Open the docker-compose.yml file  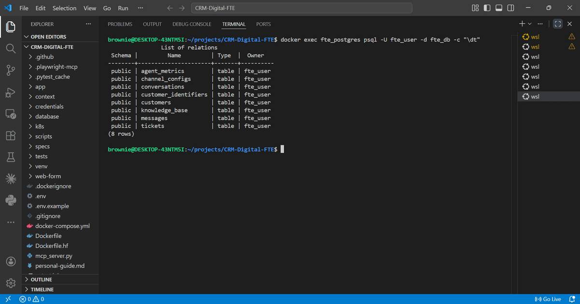click(x=63, y=226)
